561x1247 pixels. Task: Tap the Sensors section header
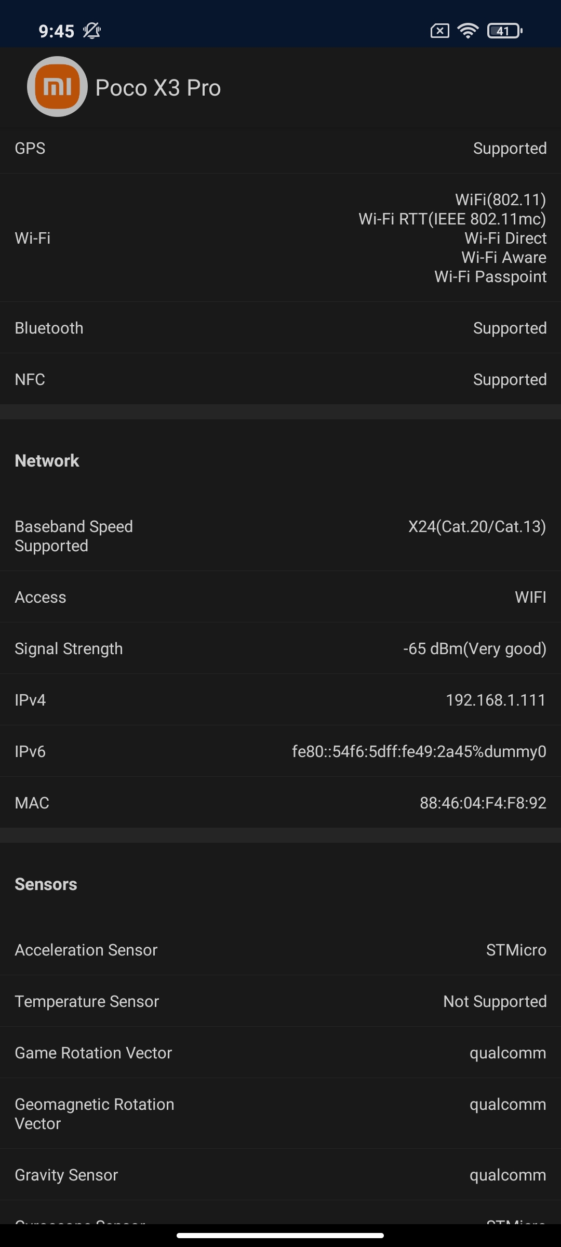coord(46,884)
